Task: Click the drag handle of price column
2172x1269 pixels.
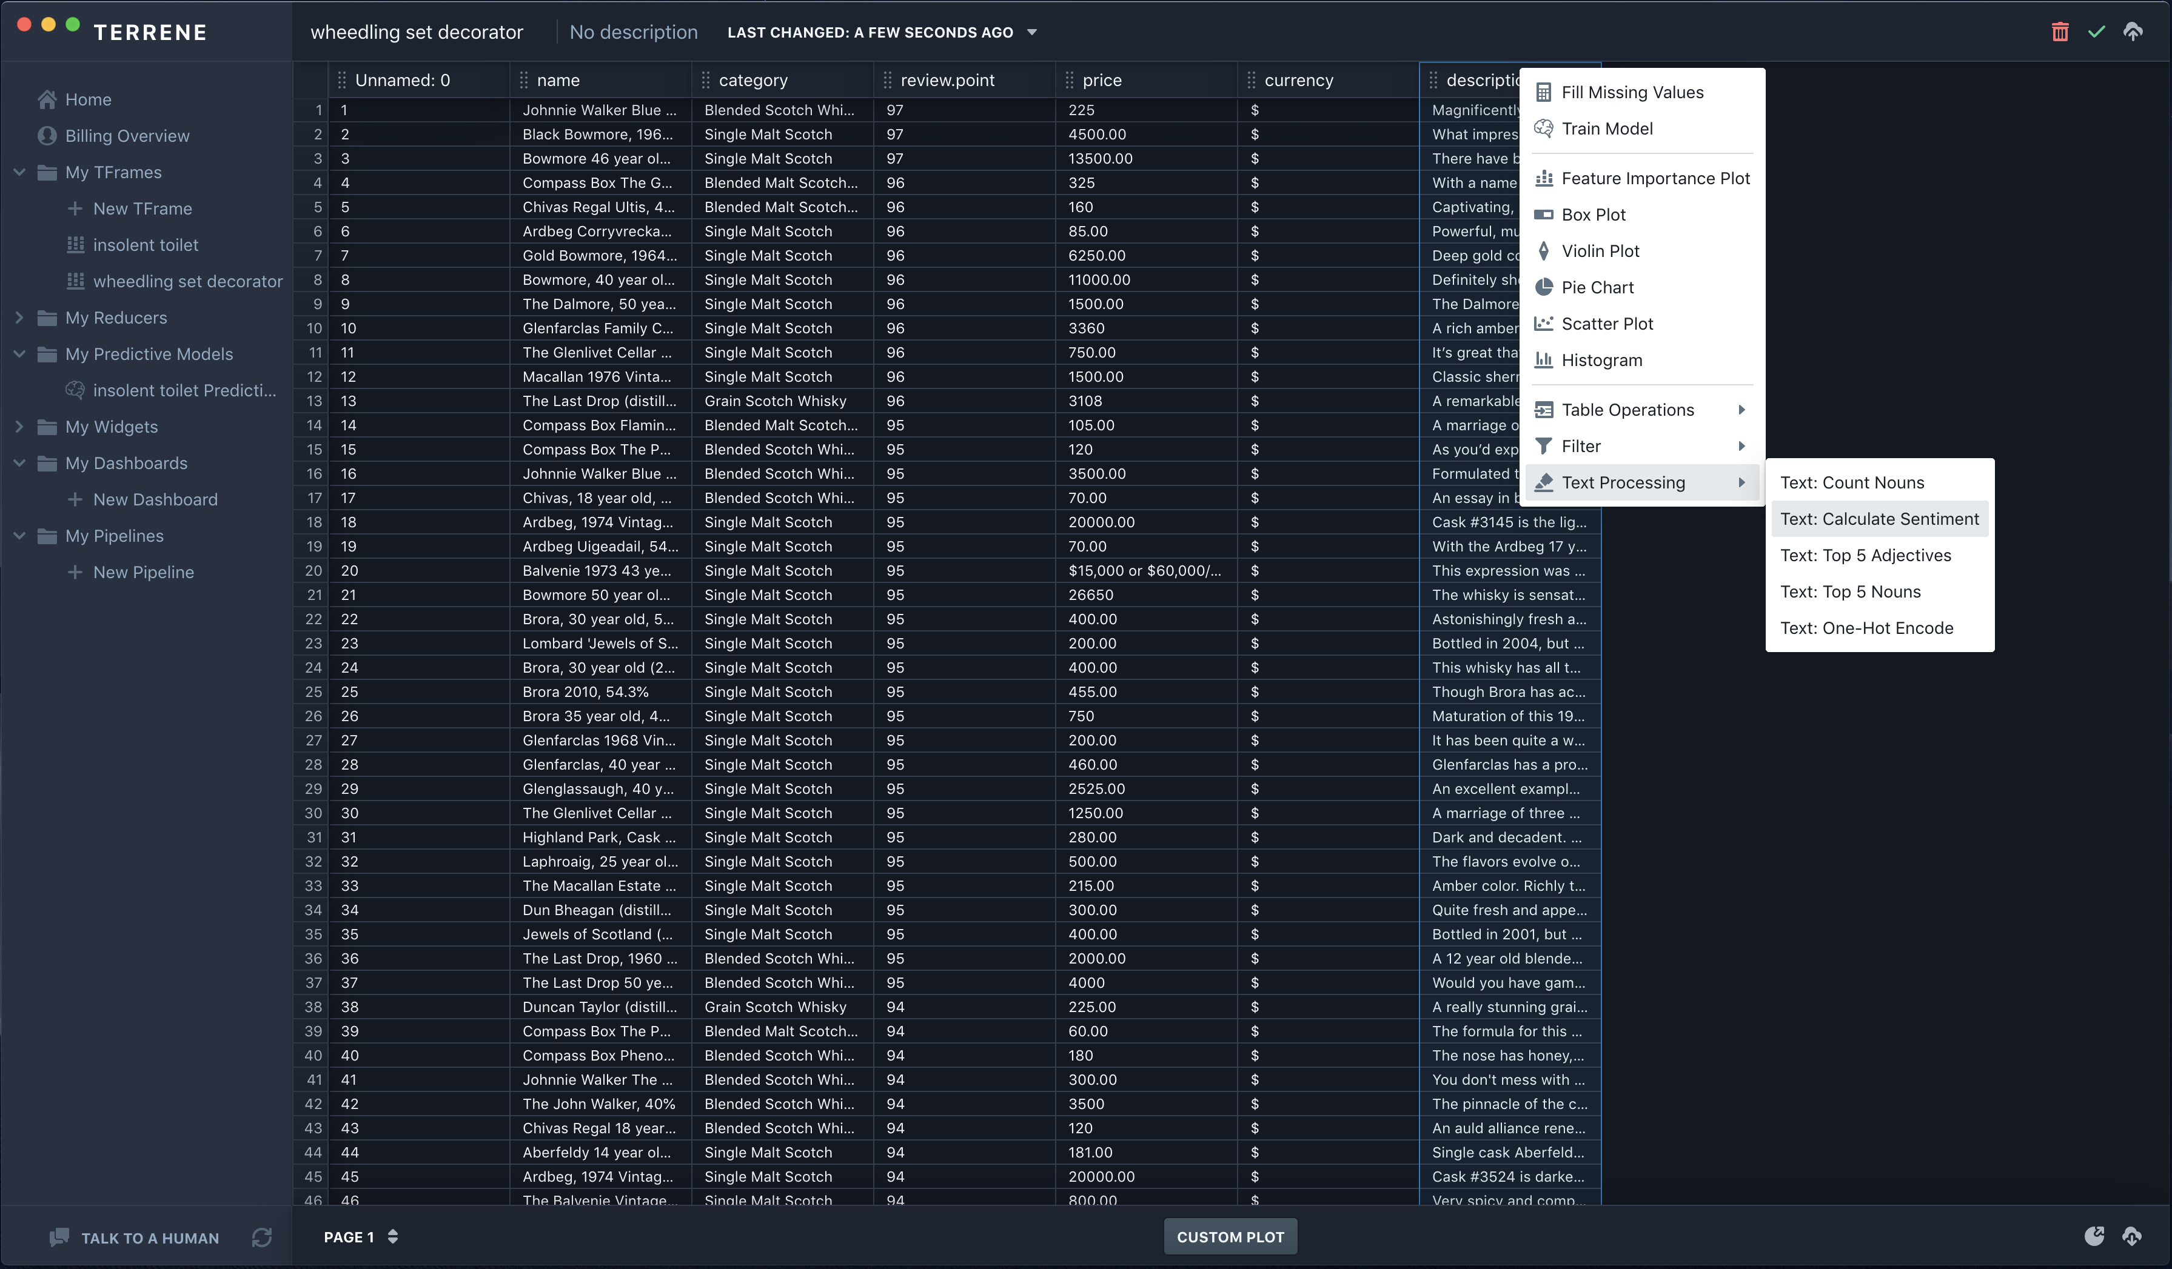Action: [1069, 80]
